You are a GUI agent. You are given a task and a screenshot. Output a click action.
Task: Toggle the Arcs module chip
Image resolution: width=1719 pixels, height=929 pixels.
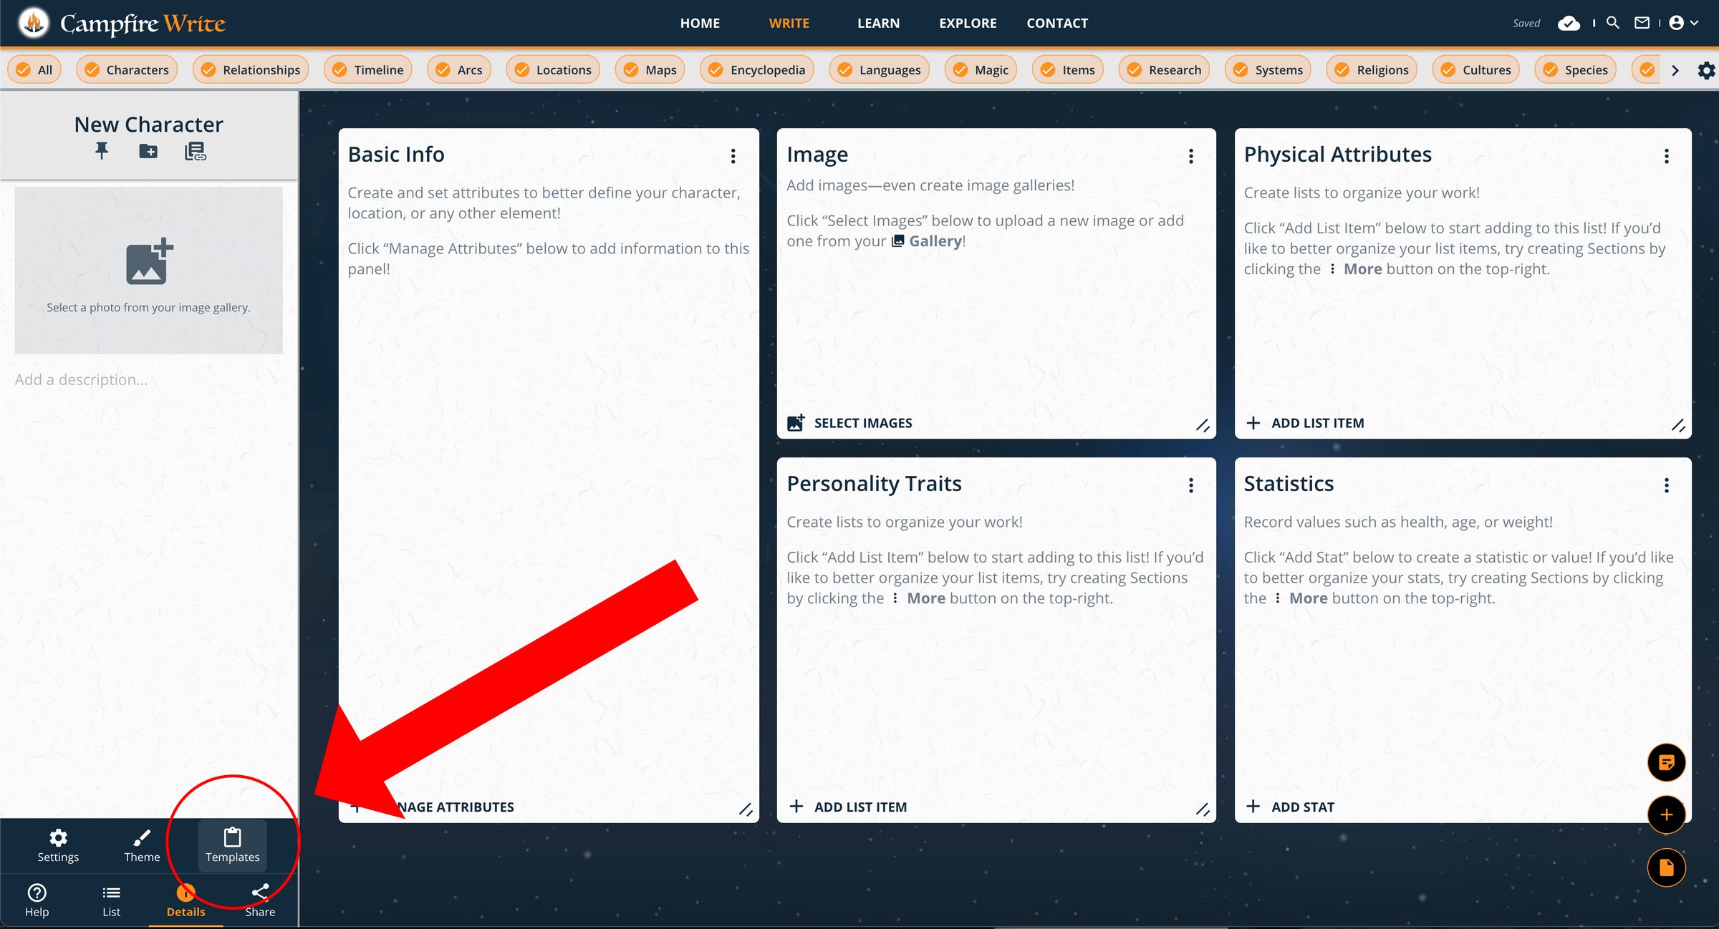(x=459, y=70)
